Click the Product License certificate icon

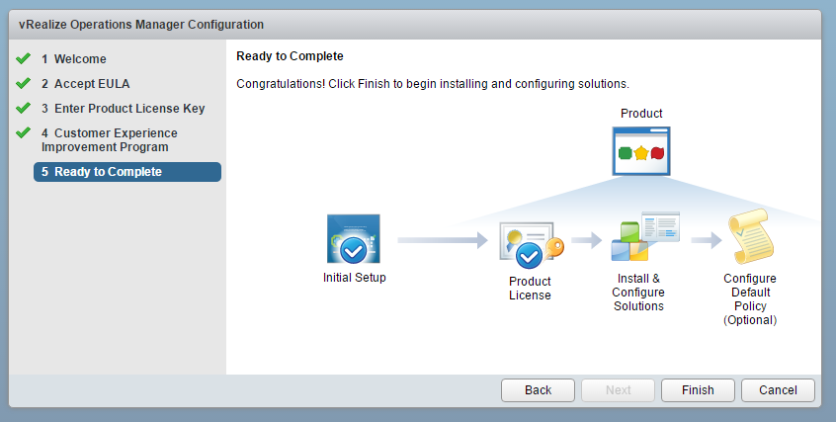coord(531,245)
